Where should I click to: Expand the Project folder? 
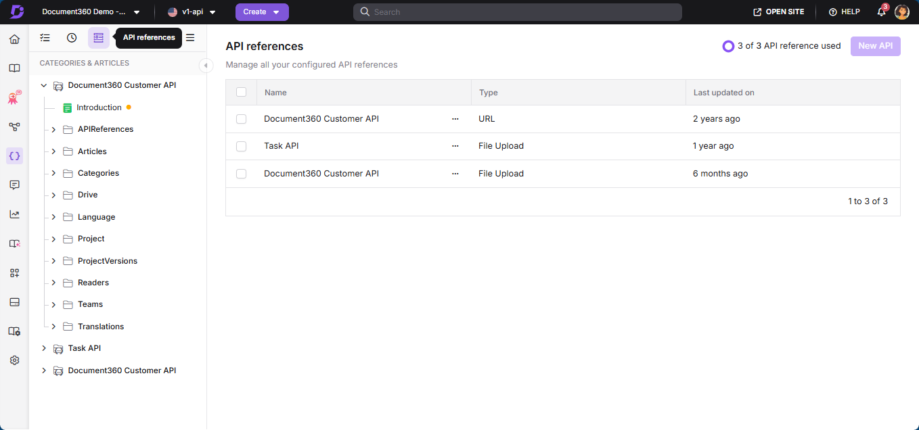pyautogui.click(x=53, y=239)
